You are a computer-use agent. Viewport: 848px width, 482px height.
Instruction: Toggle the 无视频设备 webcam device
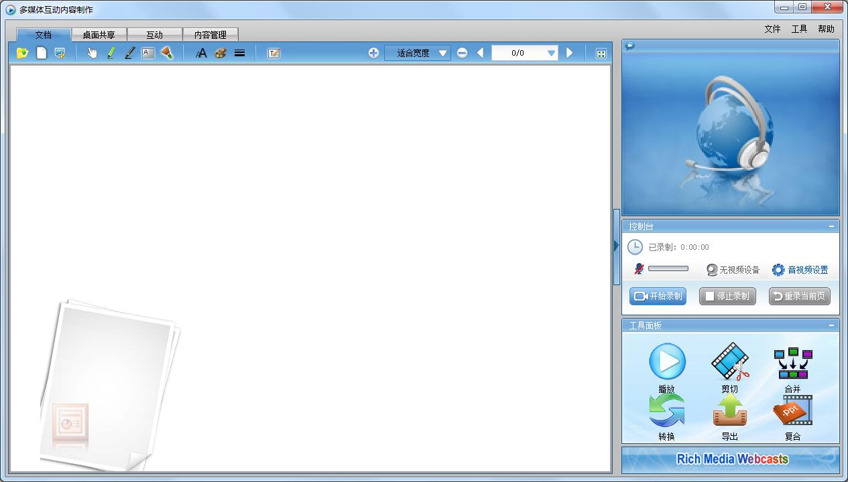(x=712, y=270)
